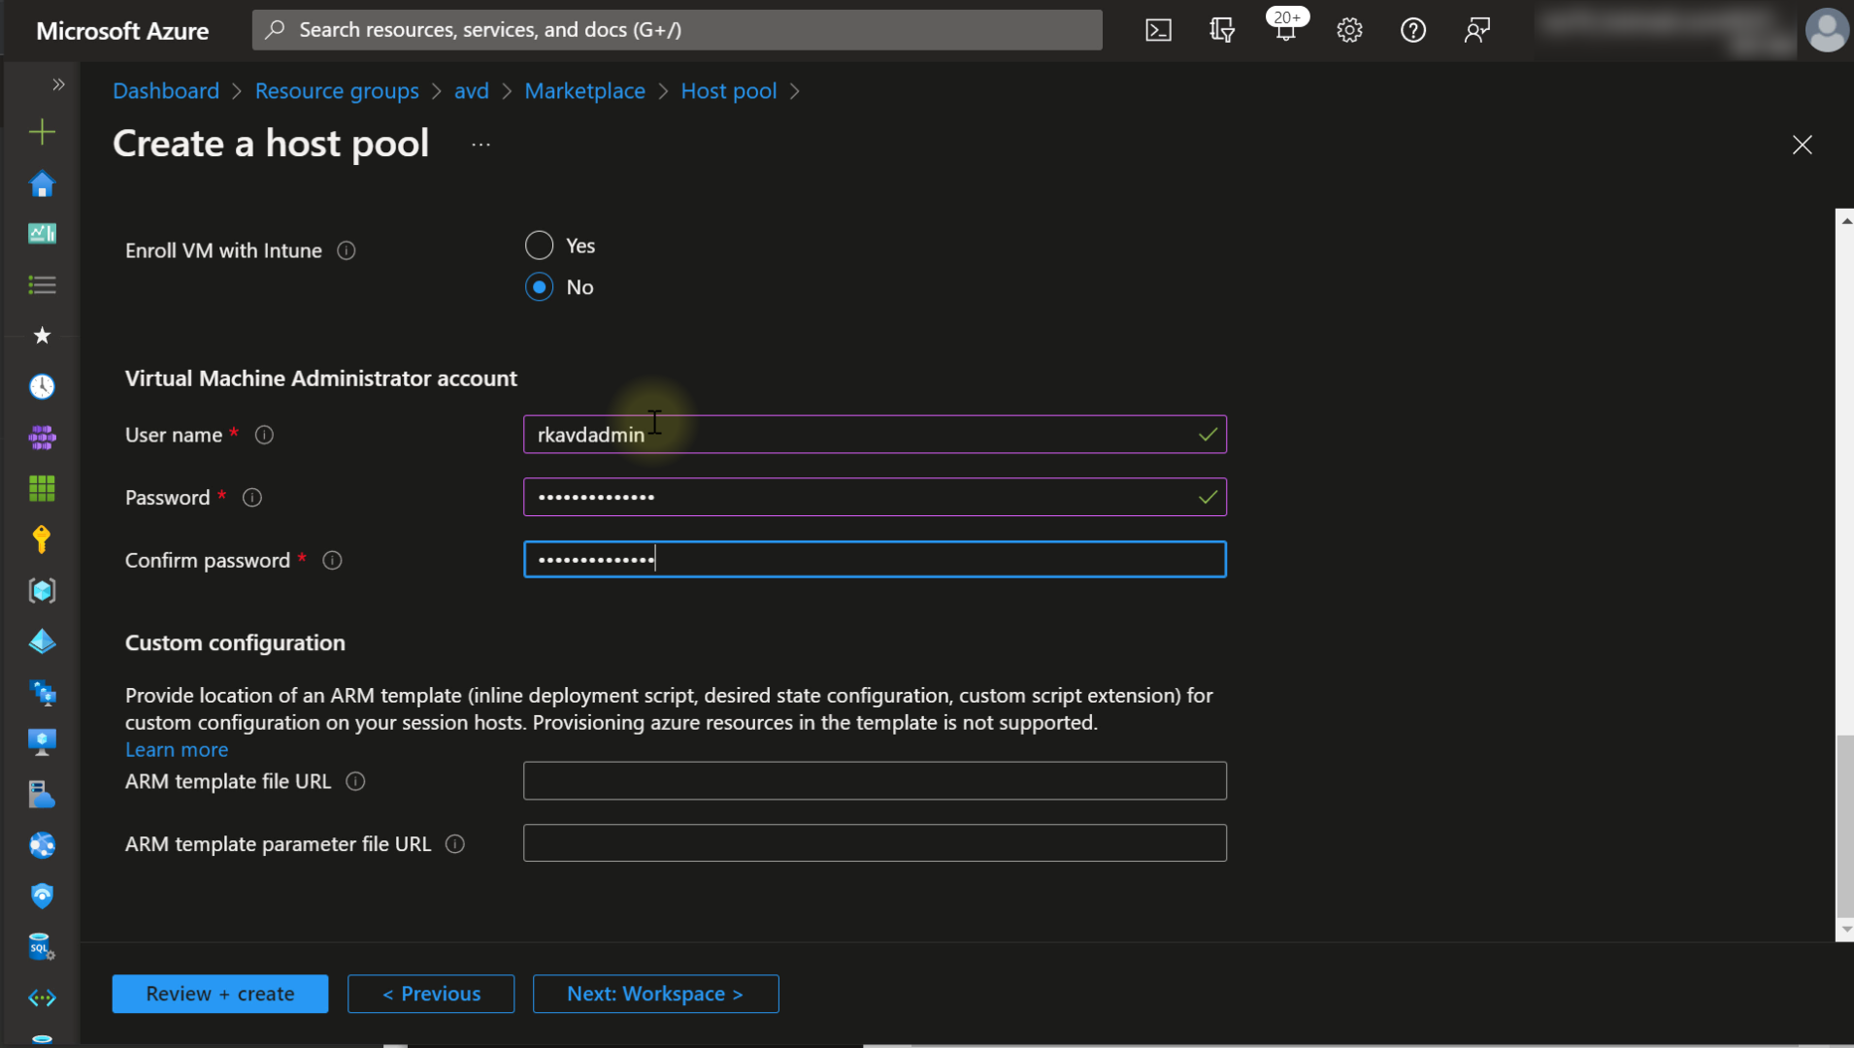
Task: Click the green plus create resource icon
Action: click(42, 132)
